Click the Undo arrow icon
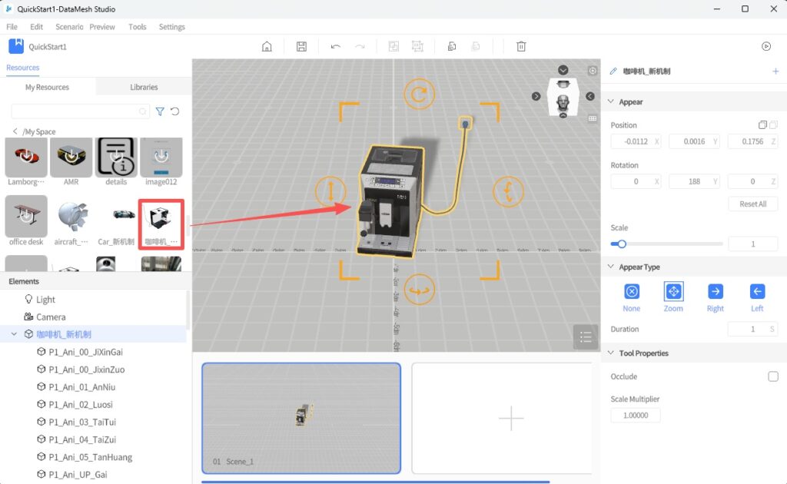787x484 pixels. 335,47
